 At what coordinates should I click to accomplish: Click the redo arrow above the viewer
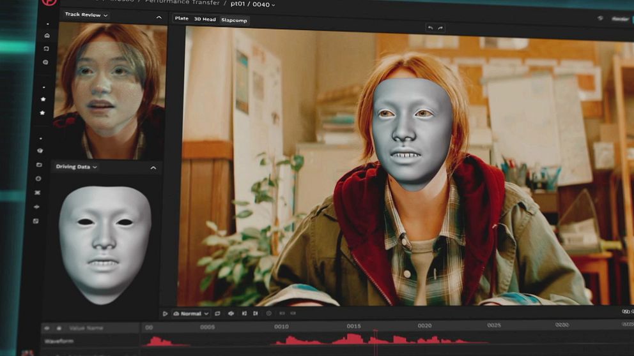[440, 28]
